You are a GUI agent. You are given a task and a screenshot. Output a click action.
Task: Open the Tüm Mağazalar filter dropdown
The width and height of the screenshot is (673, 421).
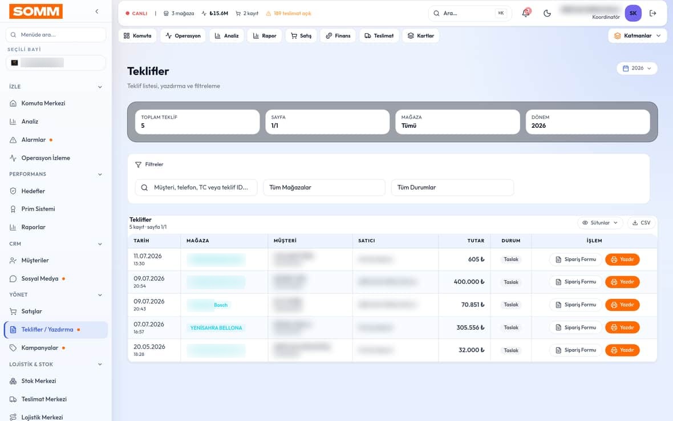point(324,188)
